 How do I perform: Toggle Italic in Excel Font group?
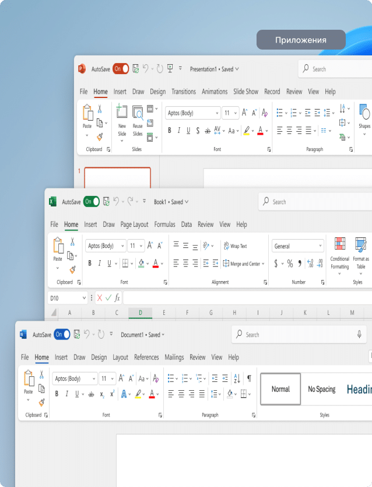(99, 264)
